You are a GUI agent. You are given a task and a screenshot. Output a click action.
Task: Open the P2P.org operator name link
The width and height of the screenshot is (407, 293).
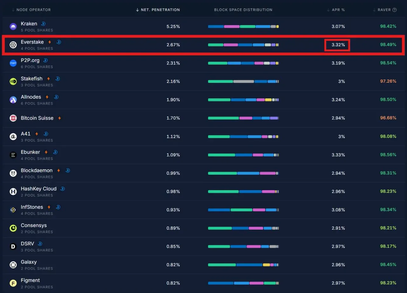30,60
